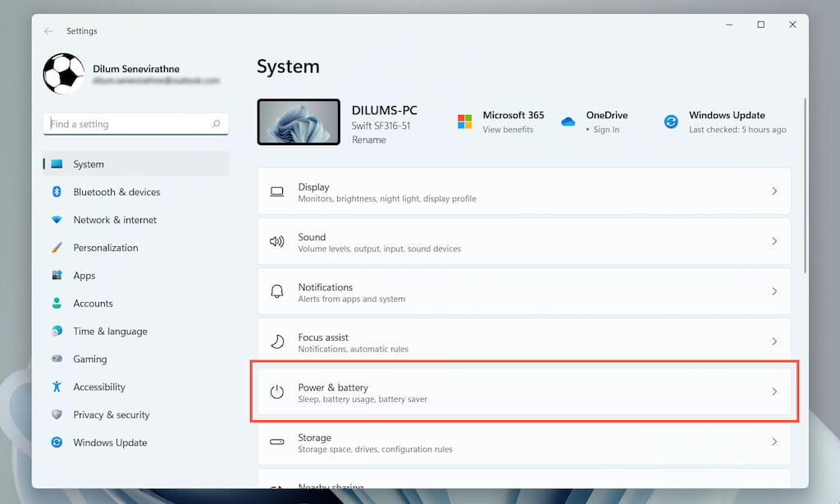Screen dimensions: 840x504
Task: Click the Personalization paintbrush icon
Action: click(x=57, y=248)
